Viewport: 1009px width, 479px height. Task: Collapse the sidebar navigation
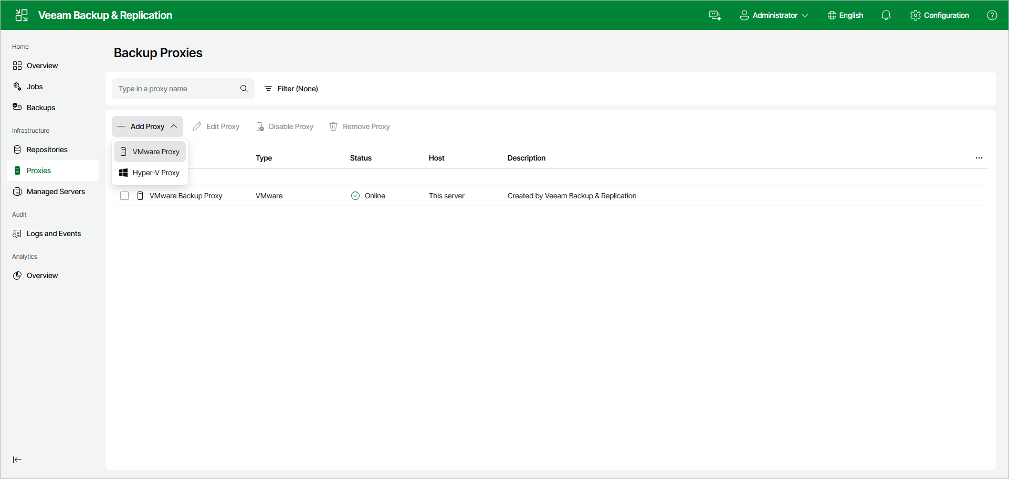tap(17, 460)
